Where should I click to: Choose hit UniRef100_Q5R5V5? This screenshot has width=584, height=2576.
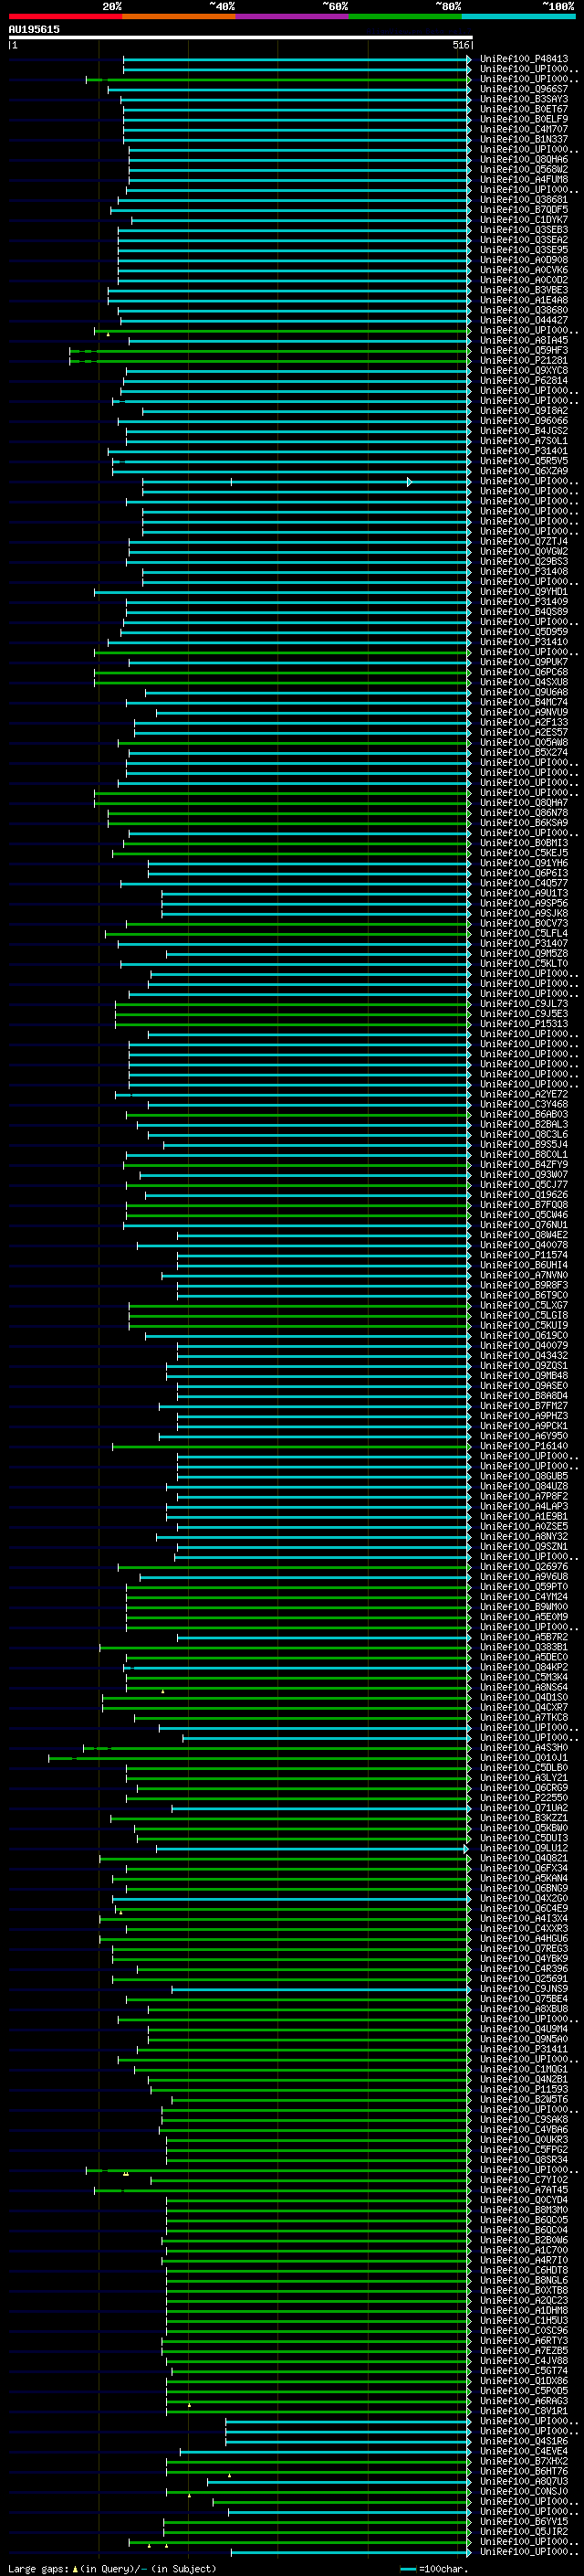(x=523, y=461)
